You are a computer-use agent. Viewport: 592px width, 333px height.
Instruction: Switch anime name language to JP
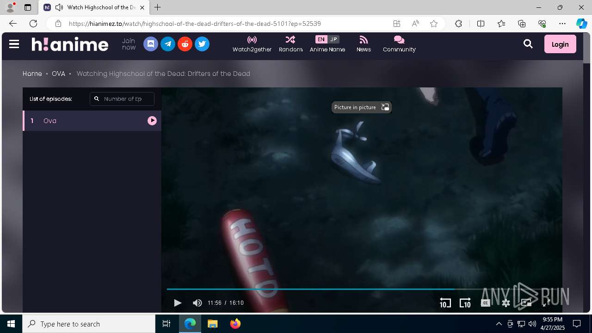coord(333,39)
